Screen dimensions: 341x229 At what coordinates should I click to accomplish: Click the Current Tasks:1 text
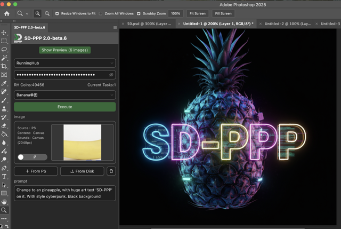pos(102,85)
